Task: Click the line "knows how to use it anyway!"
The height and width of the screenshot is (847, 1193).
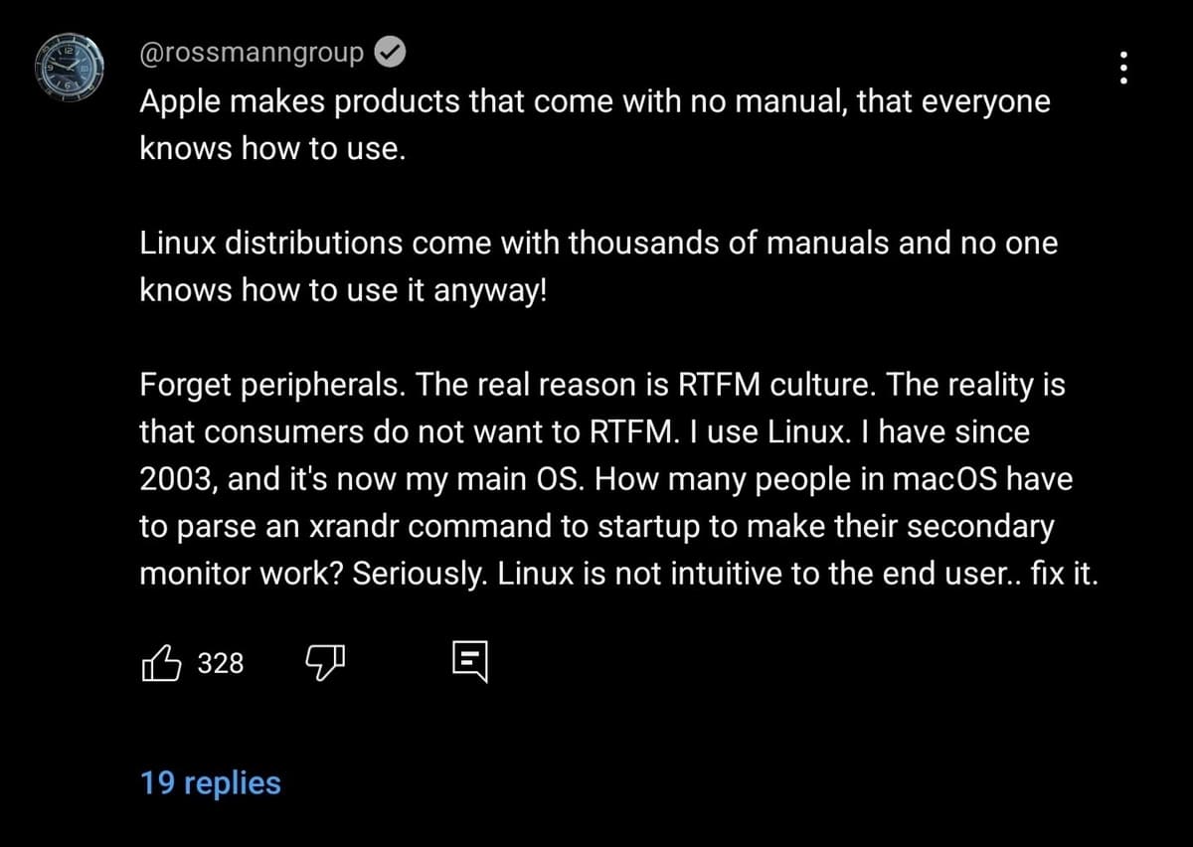Action: 343,290
